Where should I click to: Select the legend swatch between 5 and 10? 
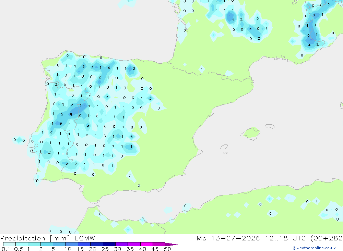coord(59,244)
